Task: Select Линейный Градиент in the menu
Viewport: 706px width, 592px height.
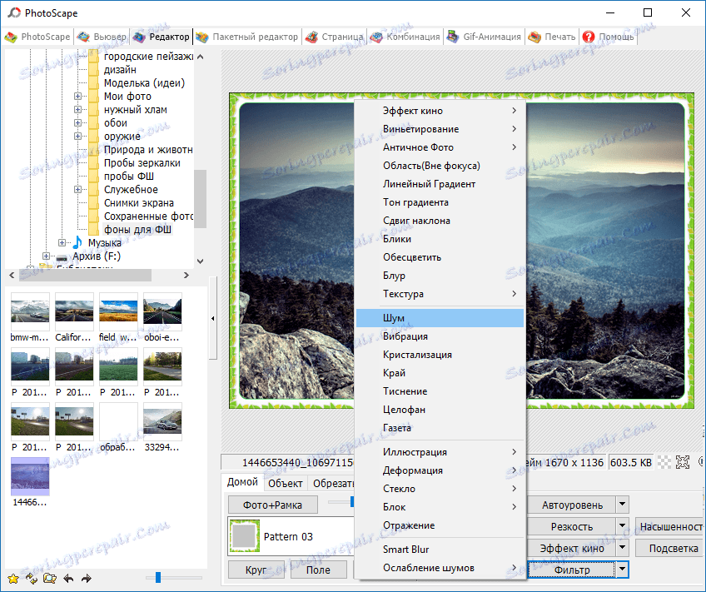Action: (x=440, y=184)
